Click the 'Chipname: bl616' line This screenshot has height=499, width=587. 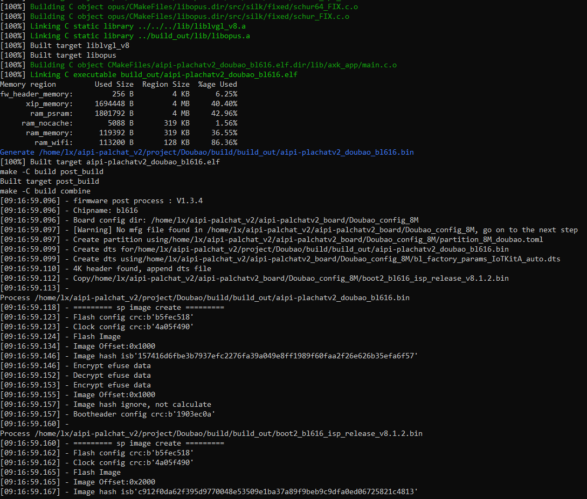69,211
